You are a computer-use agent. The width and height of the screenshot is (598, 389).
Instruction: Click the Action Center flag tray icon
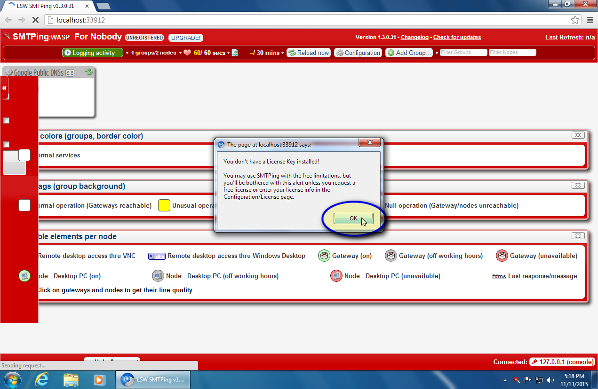click(528, 380)
